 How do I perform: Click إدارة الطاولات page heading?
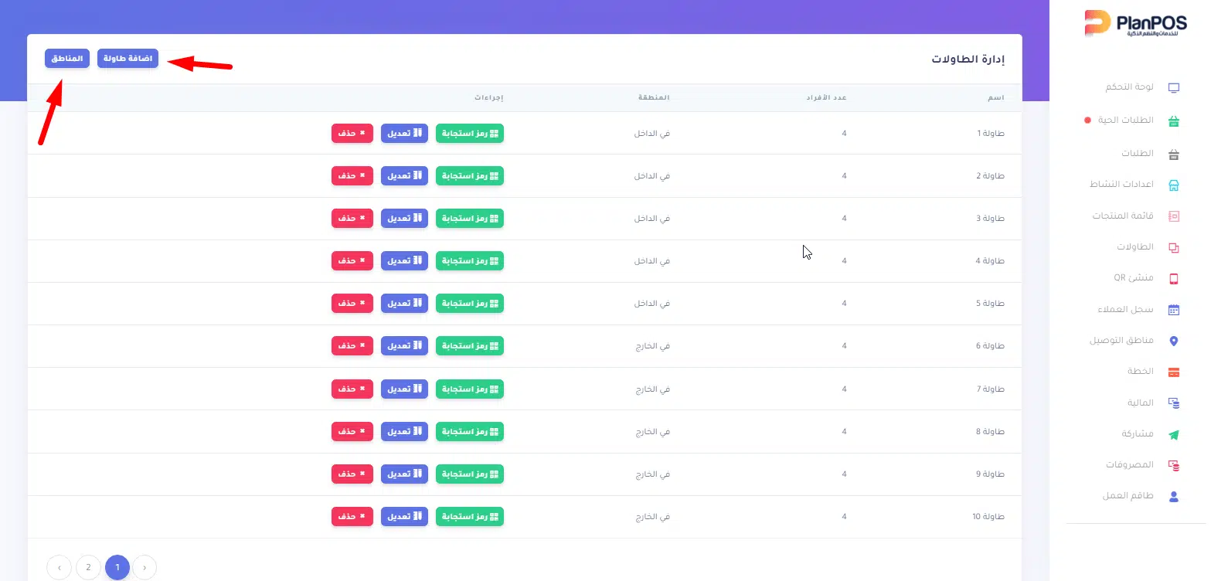968,59
